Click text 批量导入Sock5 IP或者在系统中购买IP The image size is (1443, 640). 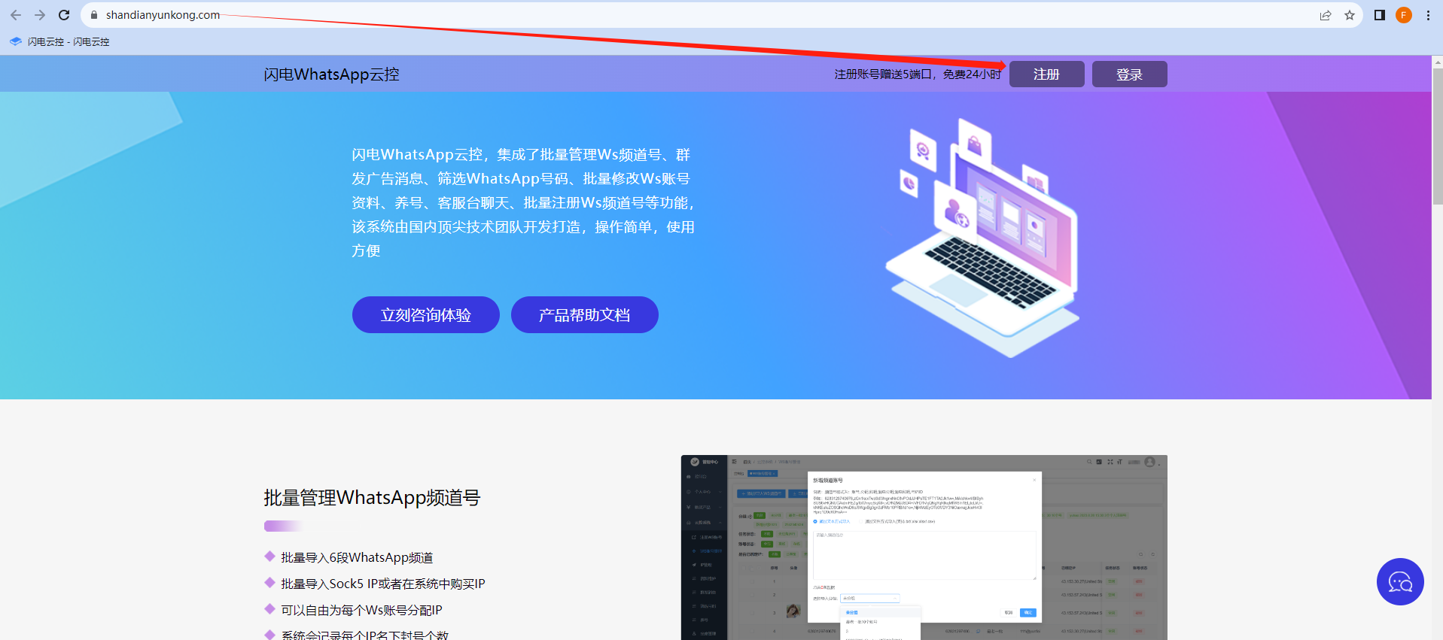383,584
